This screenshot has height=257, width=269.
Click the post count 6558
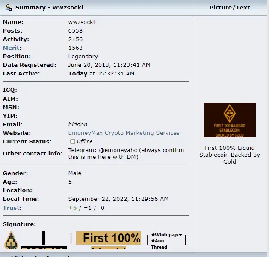pos(75,30)
